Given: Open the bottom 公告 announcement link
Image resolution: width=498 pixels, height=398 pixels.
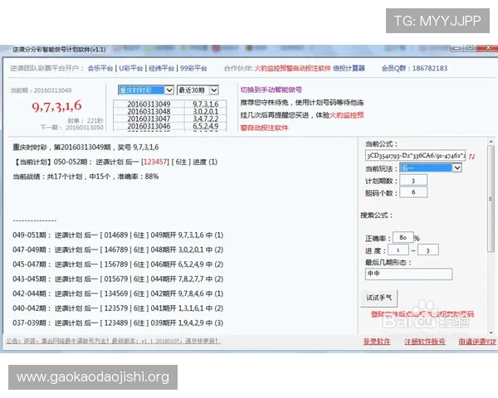Looking at the screenshot, I should tap(113, 341).
